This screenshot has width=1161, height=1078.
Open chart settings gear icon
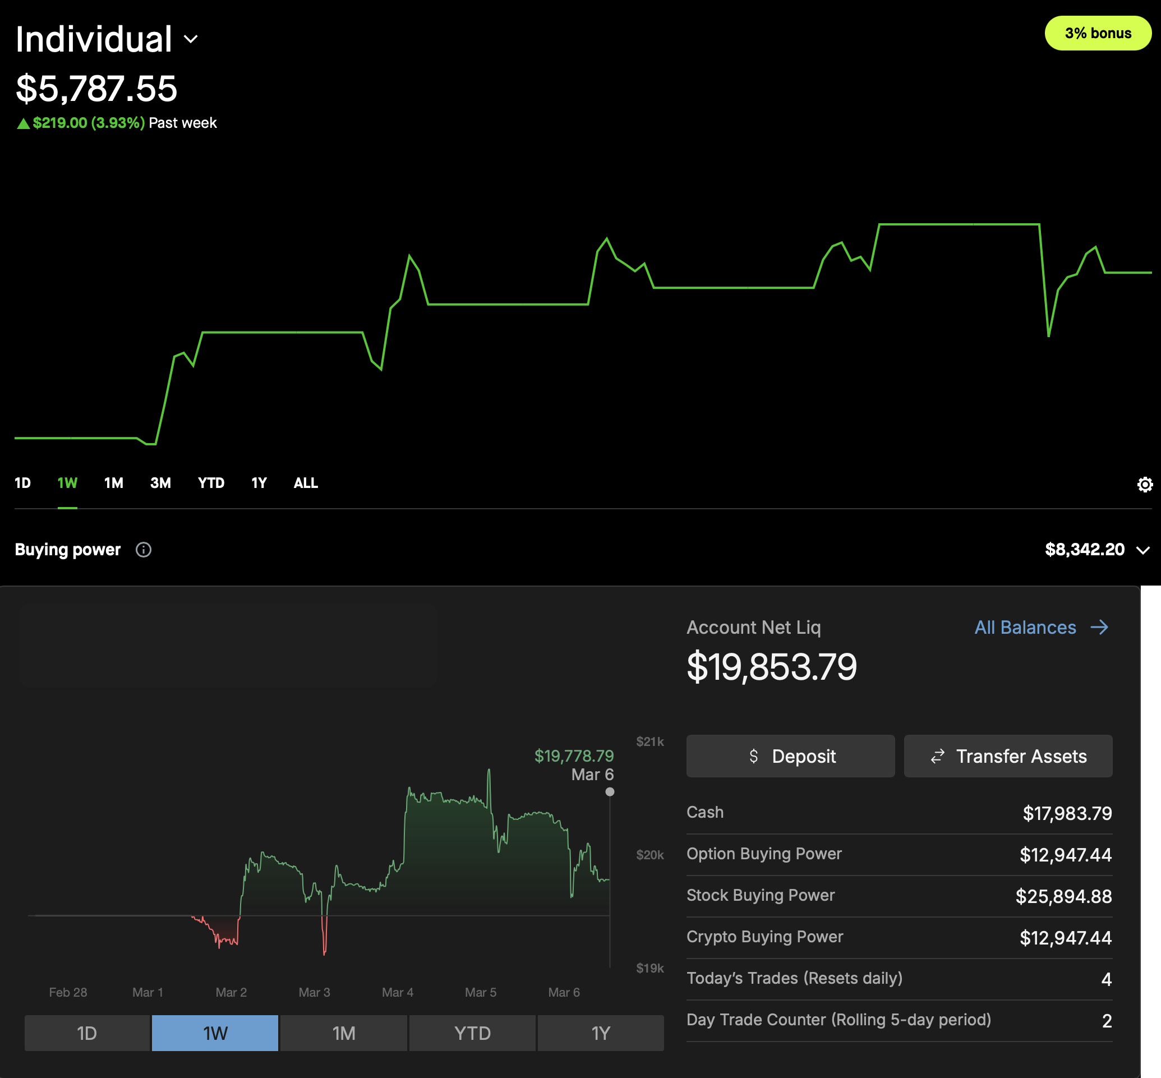1145,484
